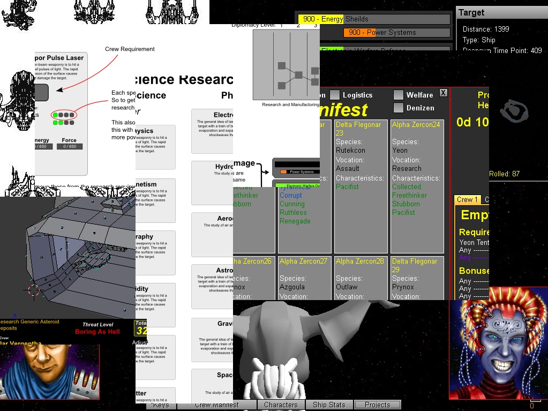548x411 pixels.
Task: Click the gray swirl icon in space
Action: (x=514, y=111)
